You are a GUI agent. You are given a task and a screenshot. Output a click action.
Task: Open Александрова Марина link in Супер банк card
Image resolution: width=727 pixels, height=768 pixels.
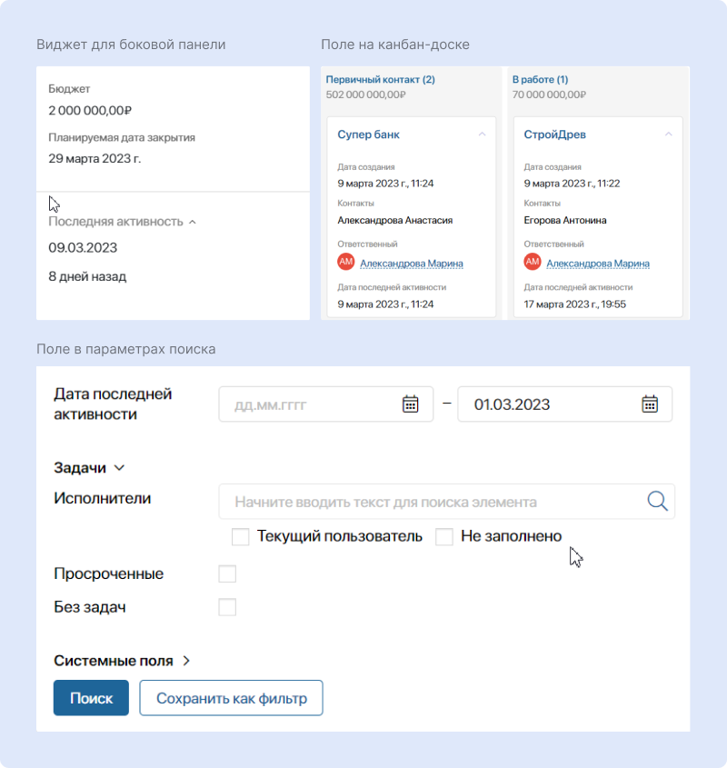pos(411,264)
